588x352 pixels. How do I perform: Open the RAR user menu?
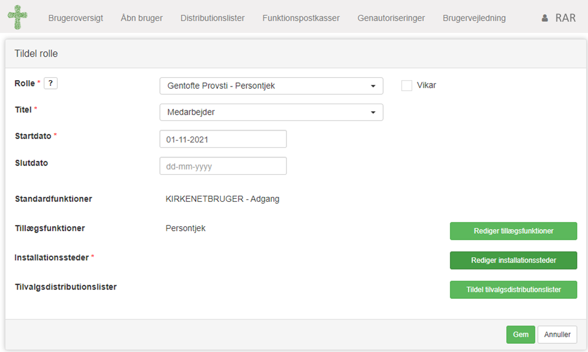click(x=566, y=18)
